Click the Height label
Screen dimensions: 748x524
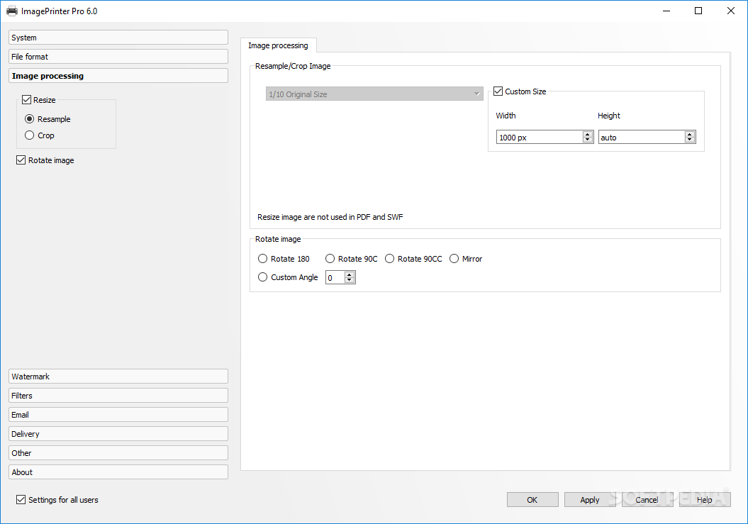point(609,116)
